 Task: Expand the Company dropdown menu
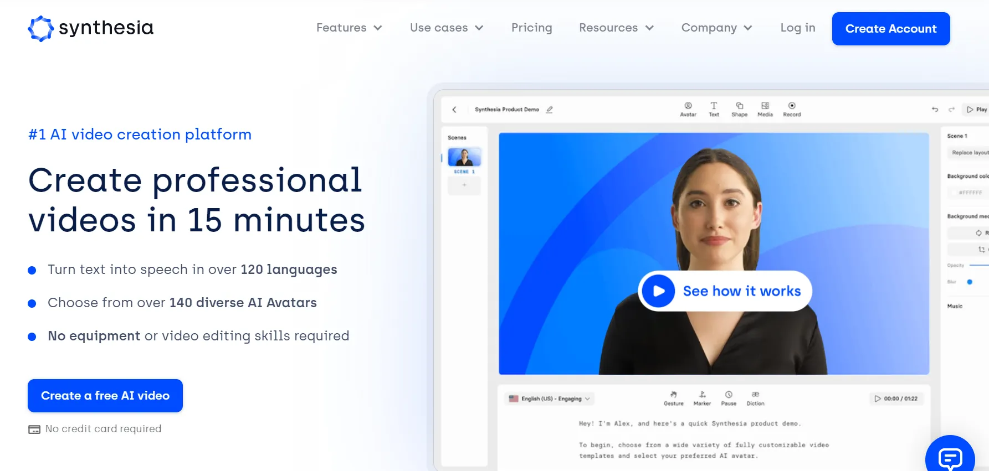coord(716,28)
